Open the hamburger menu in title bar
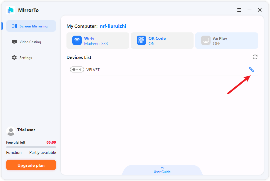The image size is (270, 181). click(239, 10)
